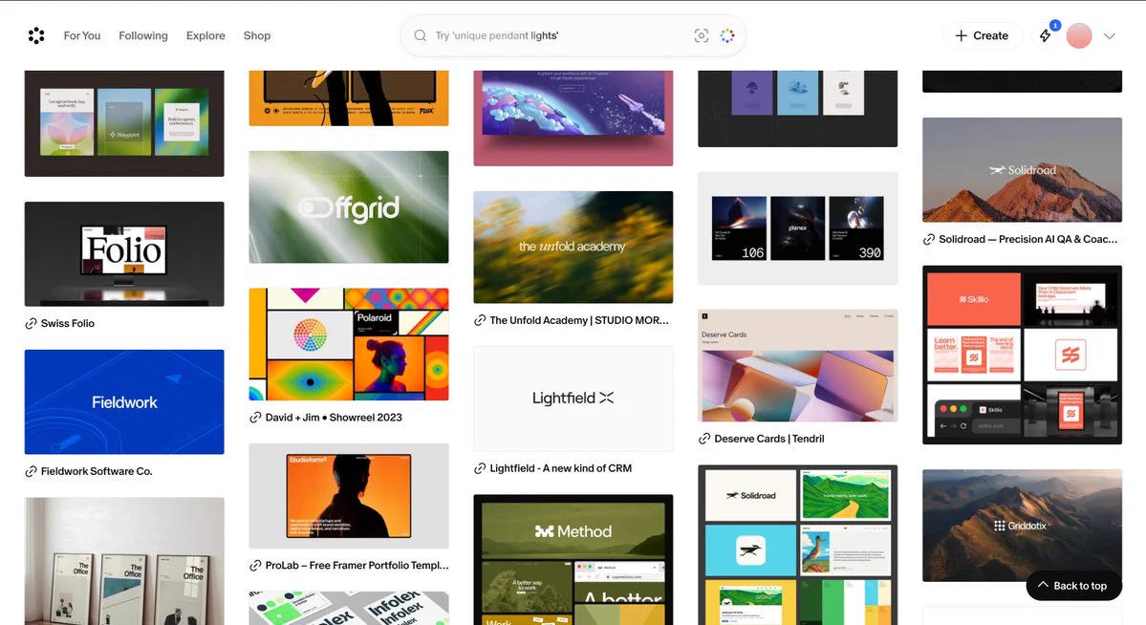This screenshot has height=625, width=1146.
Task: Click the link icon beside David + Jim
Action: click(x=255, y=418)
